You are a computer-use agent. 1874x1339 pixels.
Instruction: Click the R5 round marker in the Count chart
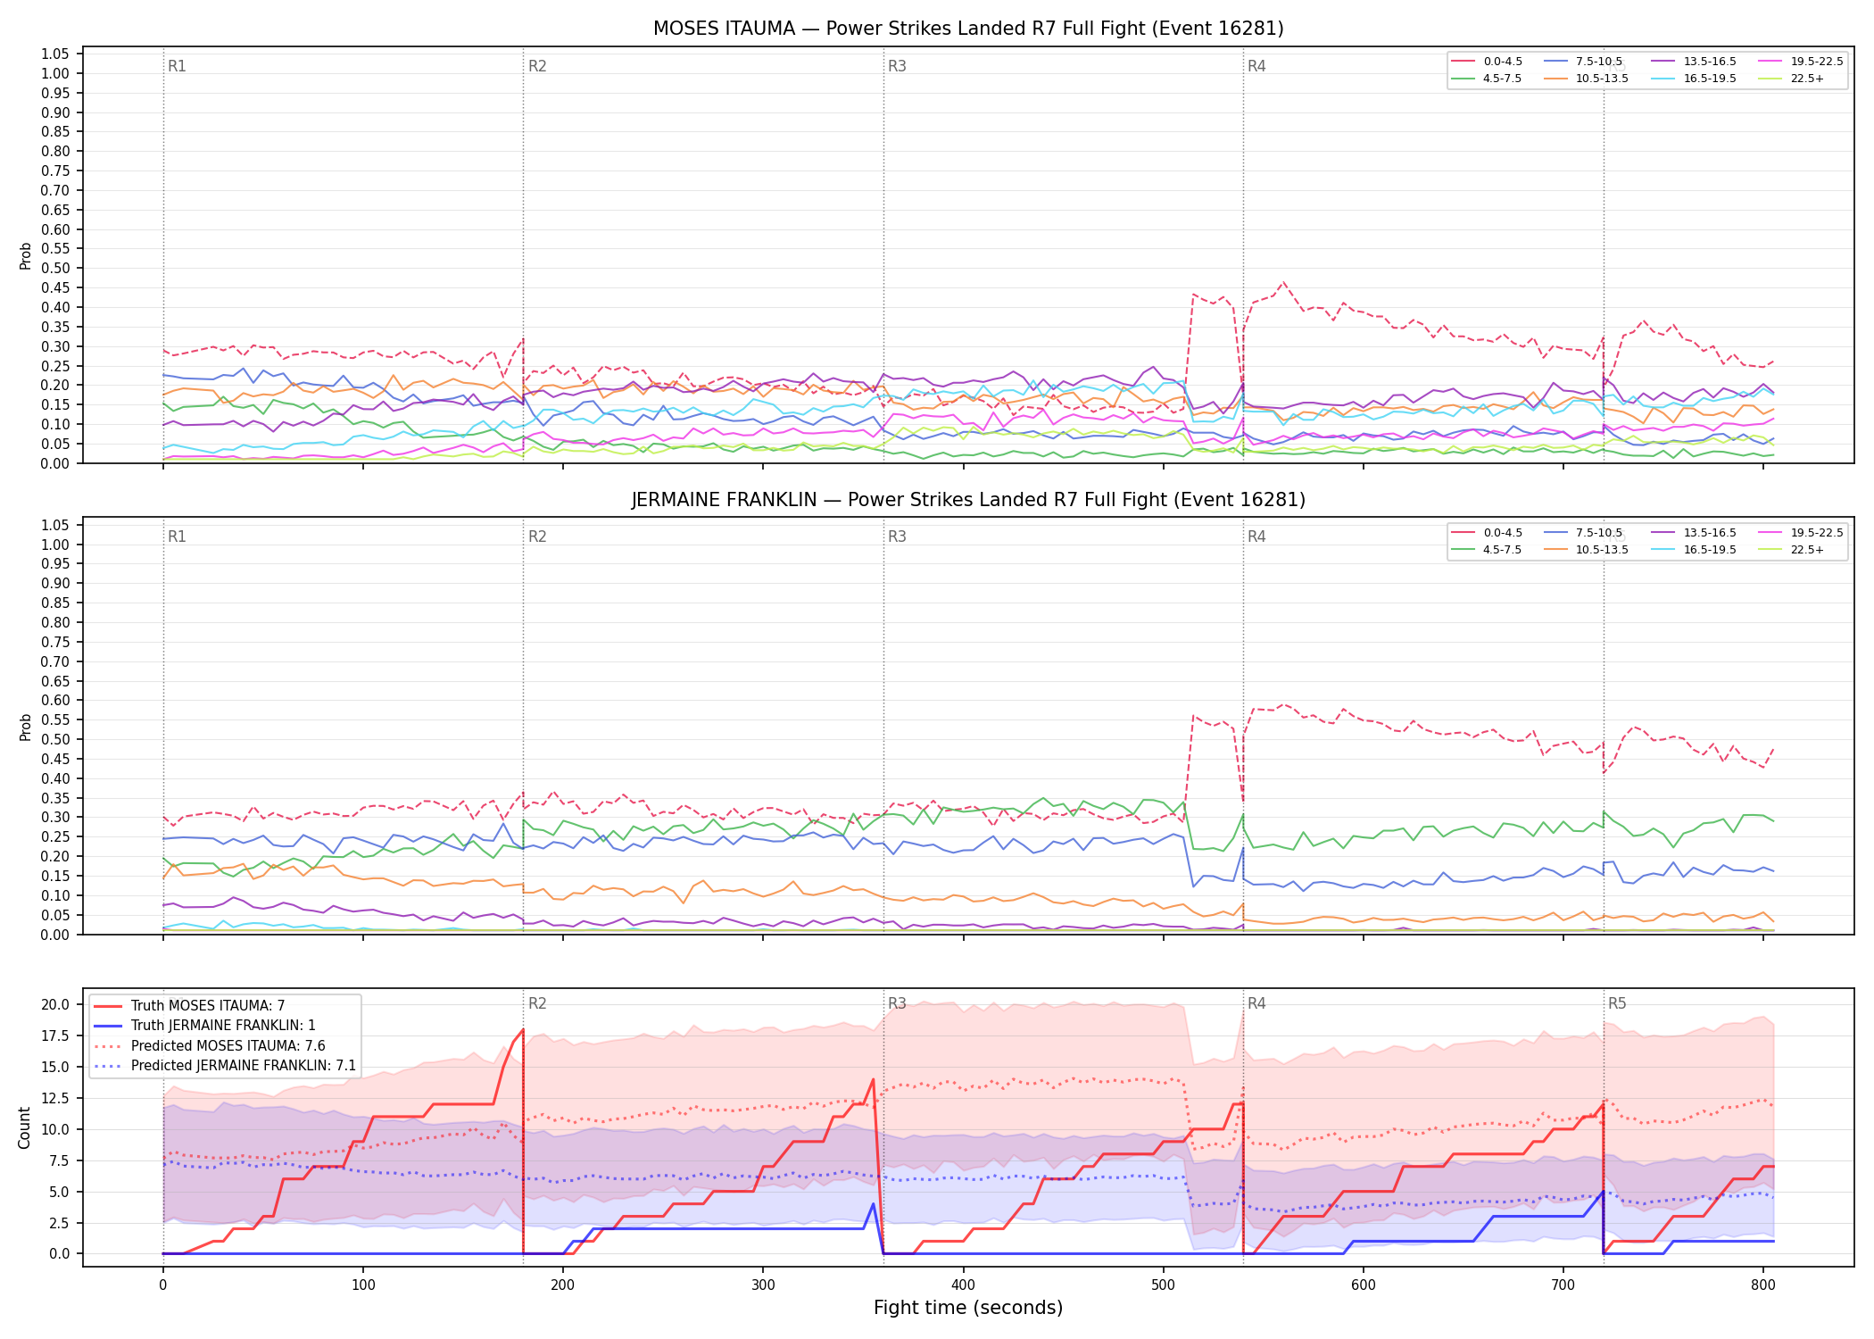coord(1617,1004)
